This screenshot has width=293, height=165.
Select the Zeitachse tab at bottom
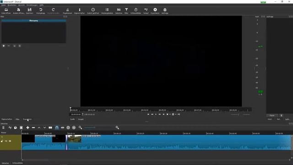[5, 163]
